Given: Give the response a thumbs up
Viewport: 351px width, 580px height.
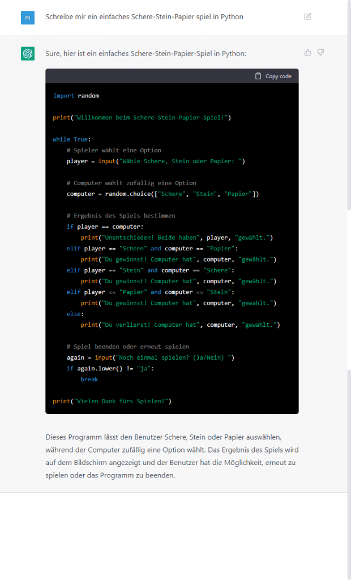Looking at the screenshot, I should pos(308,52).
